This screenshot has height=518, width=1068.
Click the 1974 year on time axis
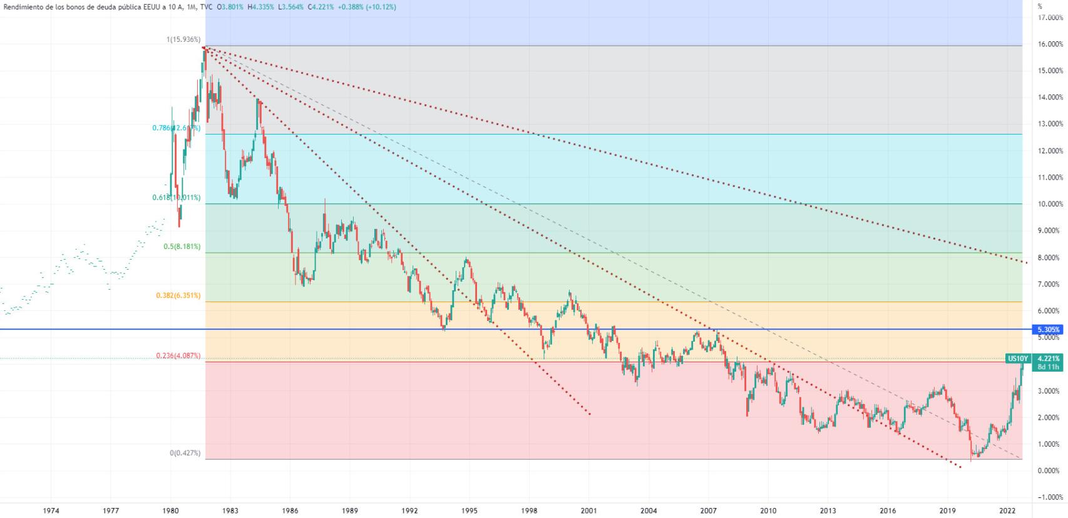[x=51, y=510]
